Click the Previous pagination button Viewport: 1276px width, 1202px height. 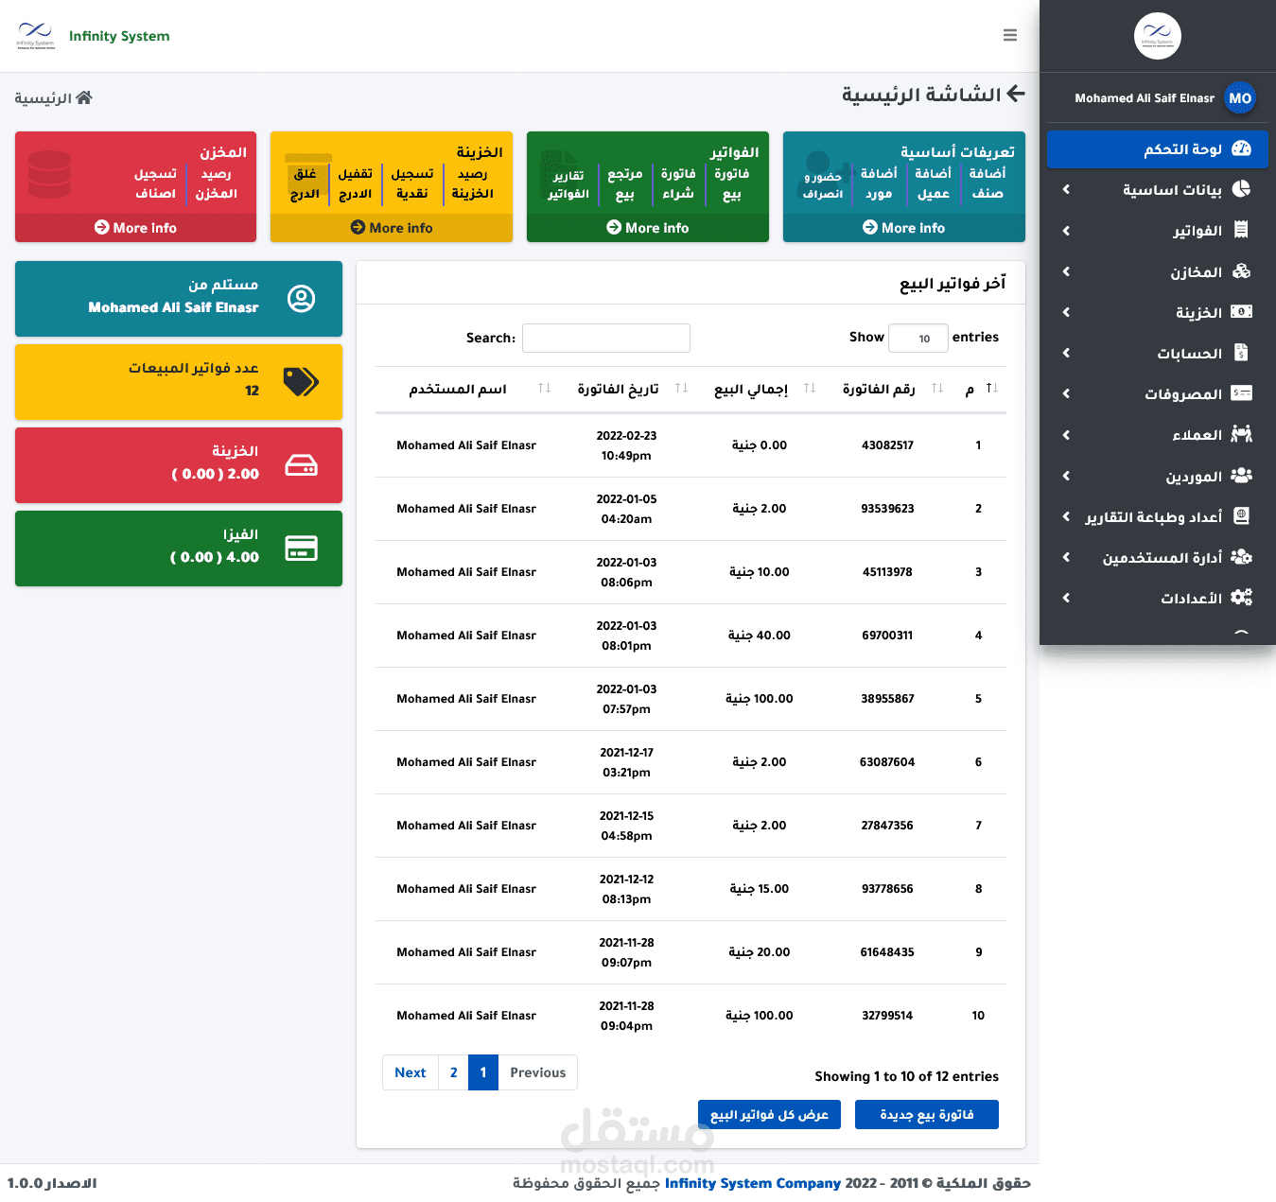pyautogui.click(x=537, y=1072)
